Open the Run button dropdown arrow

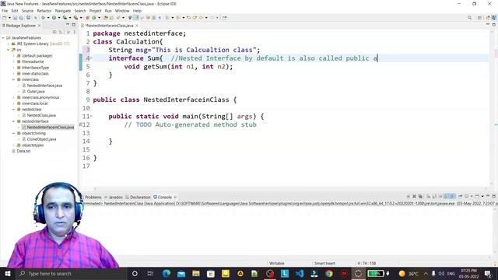coord(59,18)
